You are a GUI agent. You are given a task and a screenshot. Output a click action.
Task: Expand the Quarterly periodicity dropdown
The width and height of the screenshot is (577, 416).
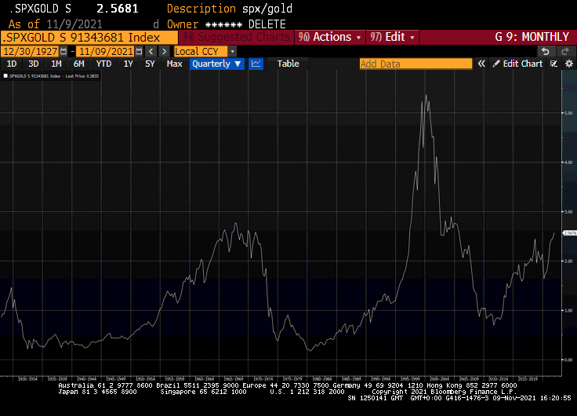tap(216, 64)
